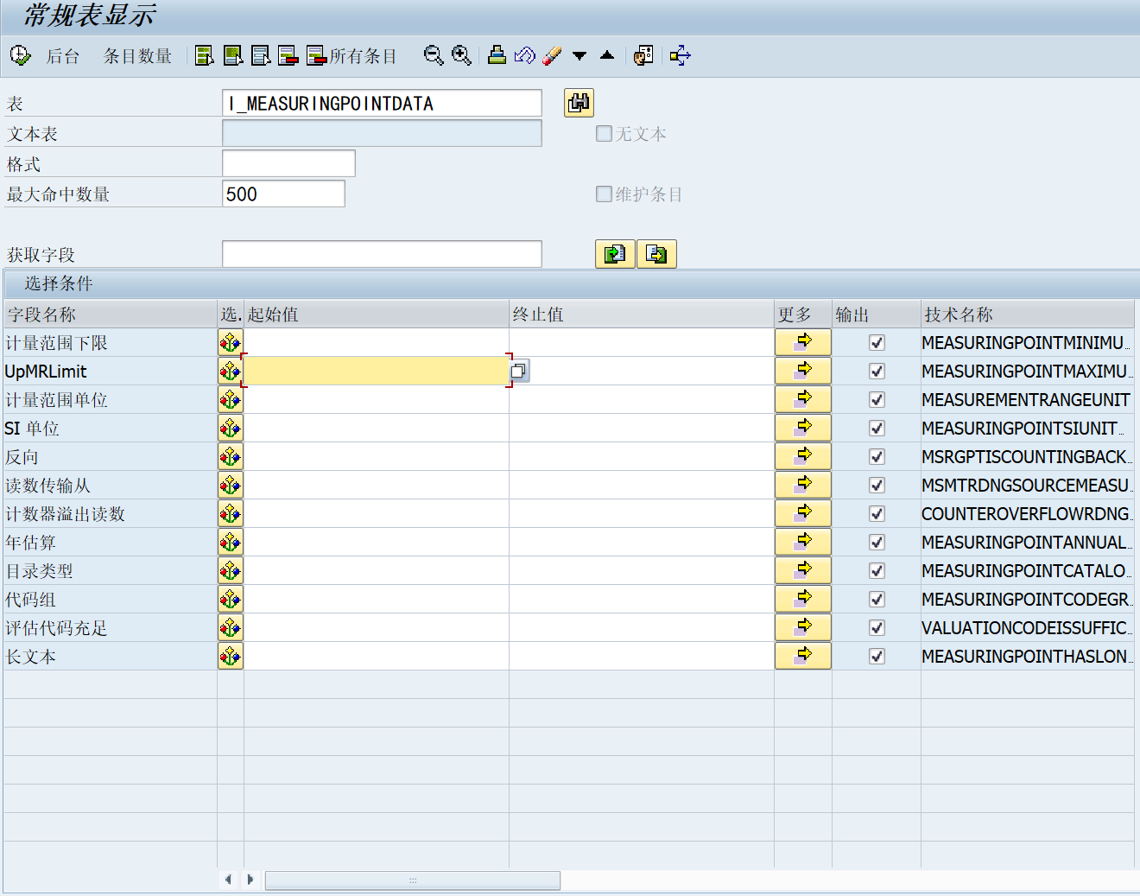
Task: Uncheck output for 计数器溢出读数 row
Action: (x=877, y=514)
